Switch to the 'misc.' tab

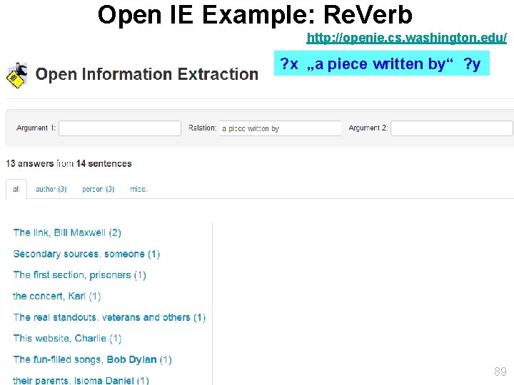coord(138,189)
